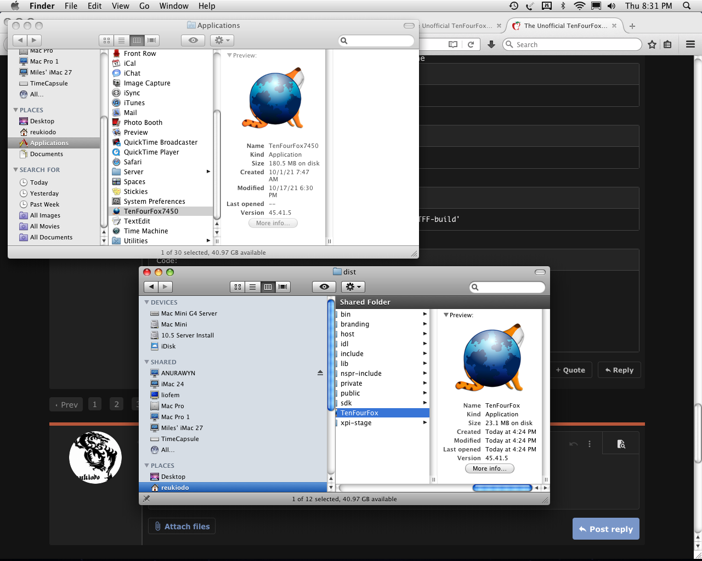Select Image Capture application

pos(146,83)
